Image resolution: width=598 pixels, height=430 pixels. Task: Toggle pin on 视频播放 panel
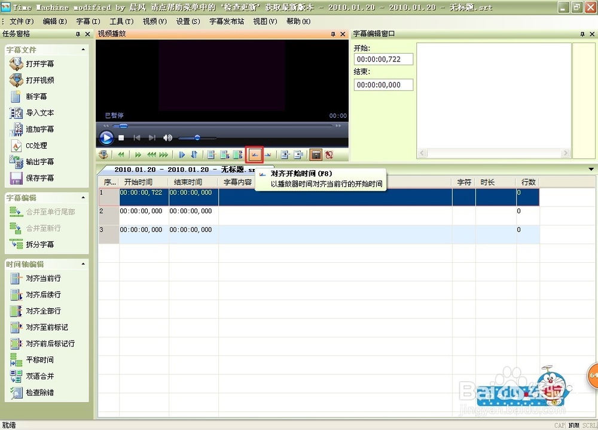[x=333, y=34]
